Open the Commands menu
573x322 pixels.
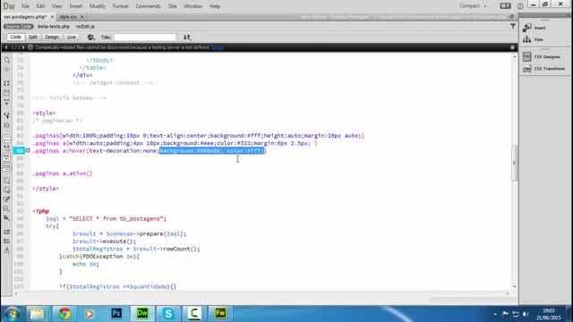pos(148,6)
